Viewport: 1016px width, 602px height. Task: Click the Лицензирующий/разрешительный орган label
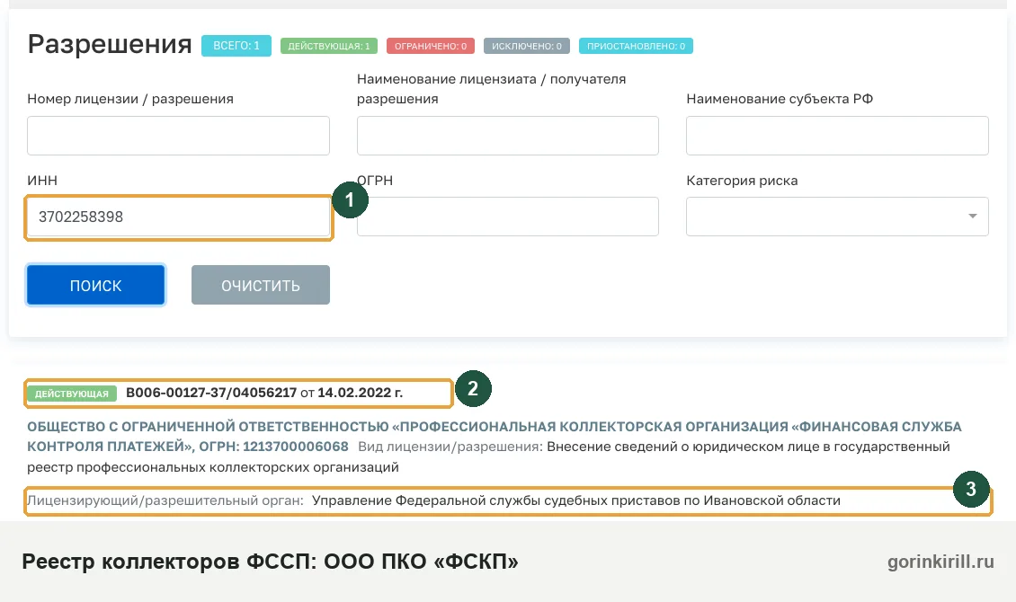pos(165,500)
